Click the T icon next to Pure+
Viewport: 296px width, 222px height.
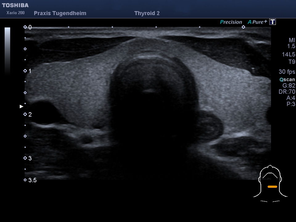(x=272, y=22)
